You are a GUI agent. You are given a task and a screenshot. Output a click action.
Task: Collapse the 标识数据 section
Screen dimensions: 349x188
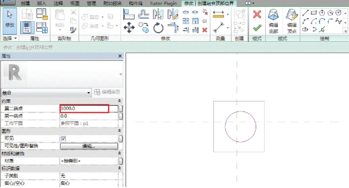119,168
